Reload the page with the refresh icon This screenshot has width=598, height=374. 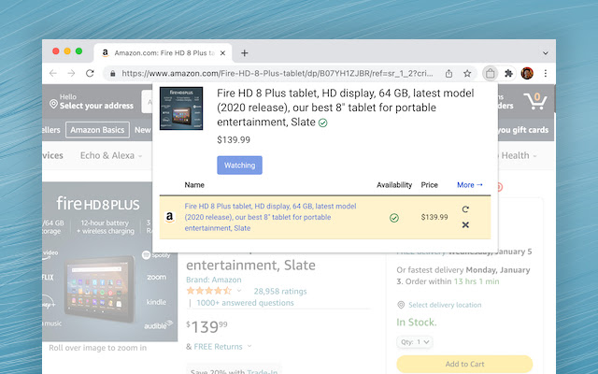pyautogui.click(x=90, y=73)
